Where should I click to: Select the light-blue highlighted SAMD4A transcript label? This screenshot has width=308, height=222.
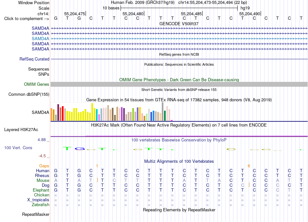(x=40, y=39)
